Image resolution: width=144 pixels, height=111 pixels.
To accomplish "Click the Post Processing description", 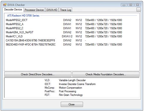I will click(x=68, y=91).
